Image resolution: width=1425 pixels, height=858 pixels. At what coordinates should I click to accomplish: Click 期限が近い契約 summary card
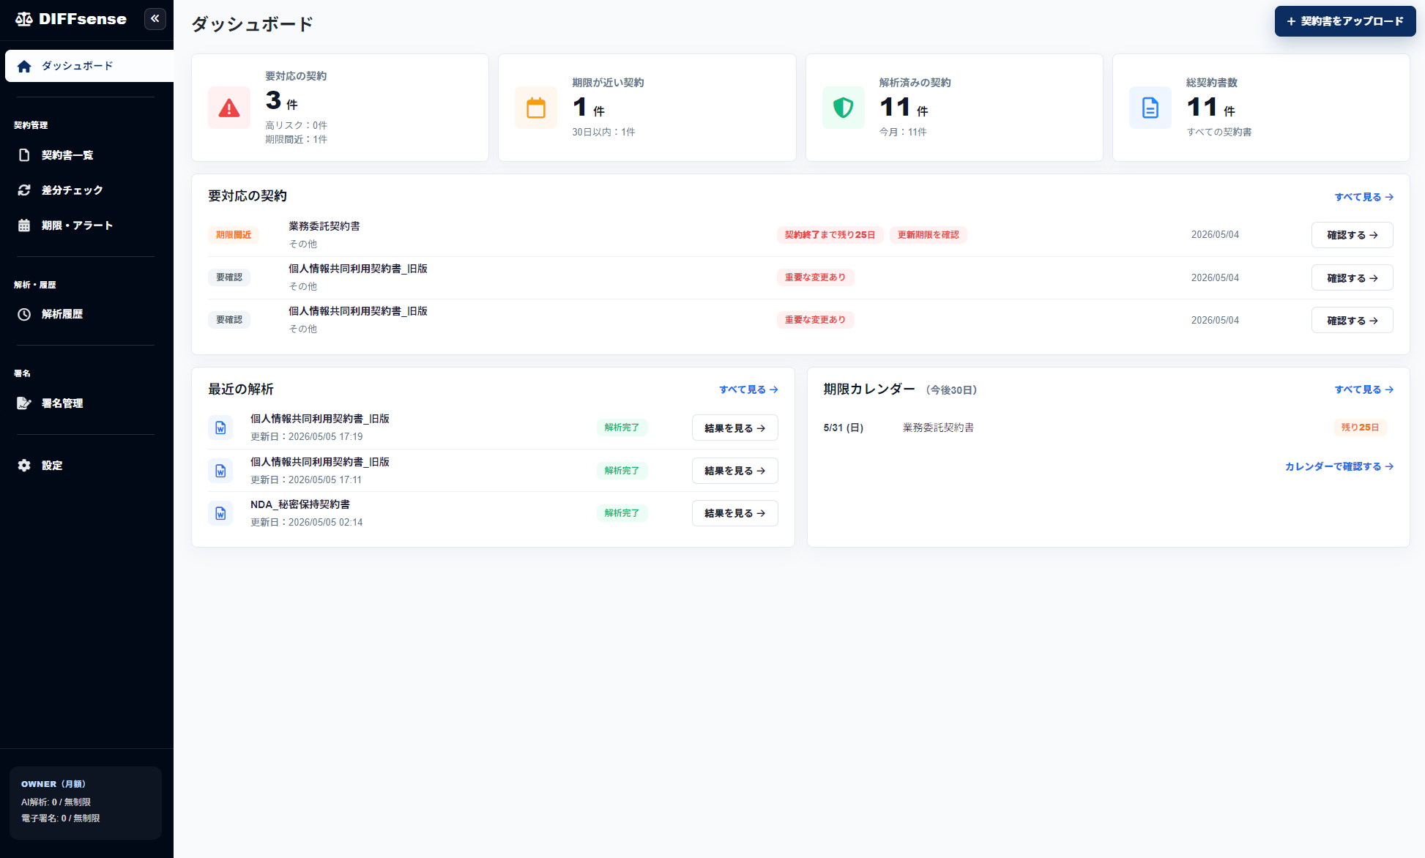[x=647, y=108]
